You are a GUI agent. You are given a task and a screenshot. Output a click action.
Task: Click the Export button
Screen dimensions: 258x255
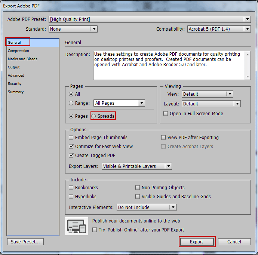coord(197,242)
